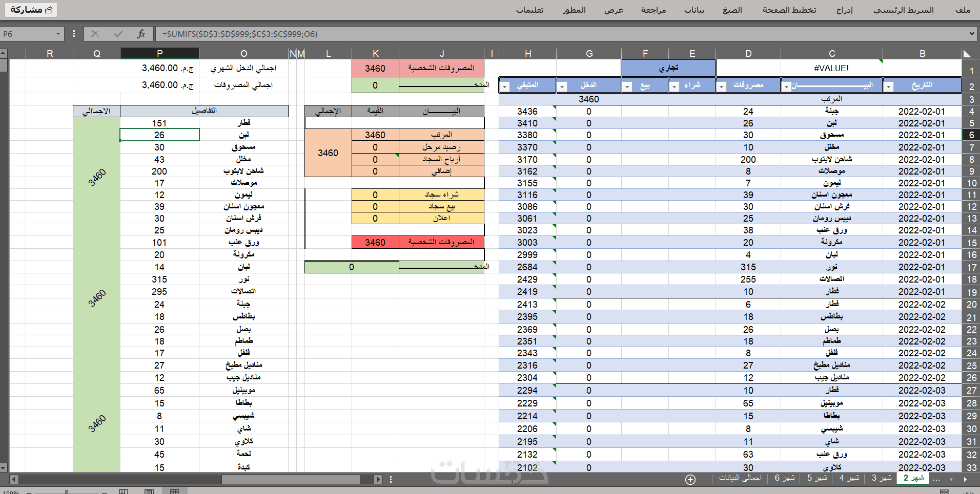Open the Insert Function fx dialog
This screenshot has height=494, width=980.
pyautogui.click(x=141, y=34)
